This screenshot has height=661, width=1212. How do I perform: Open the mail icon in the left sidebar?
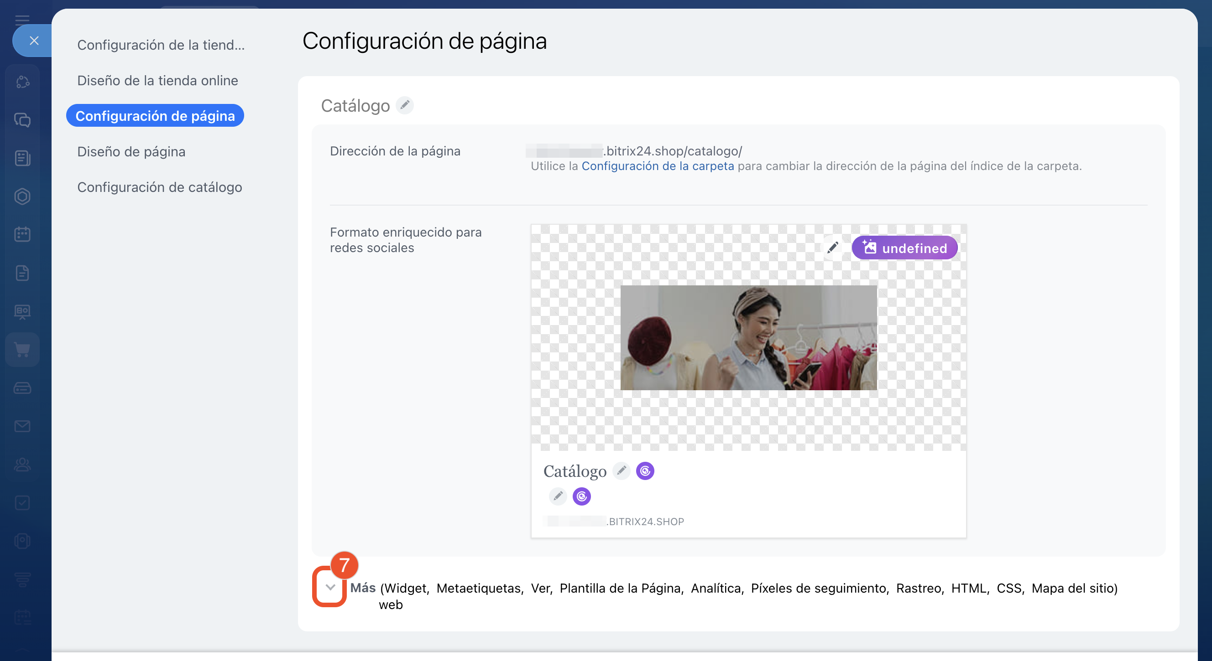coord(22,426)
